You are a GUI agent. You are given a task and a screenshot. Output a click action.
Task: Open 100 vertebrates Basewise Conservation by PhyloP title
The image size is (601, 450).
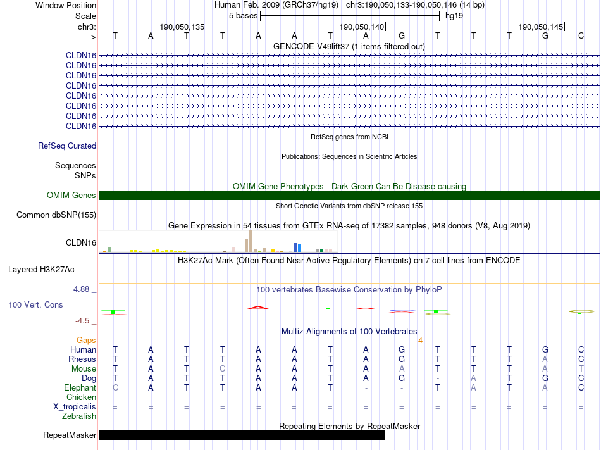349,290
